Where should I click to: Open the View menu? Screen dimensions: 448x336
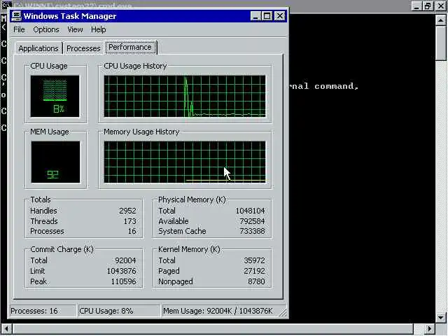coord(75,29)
